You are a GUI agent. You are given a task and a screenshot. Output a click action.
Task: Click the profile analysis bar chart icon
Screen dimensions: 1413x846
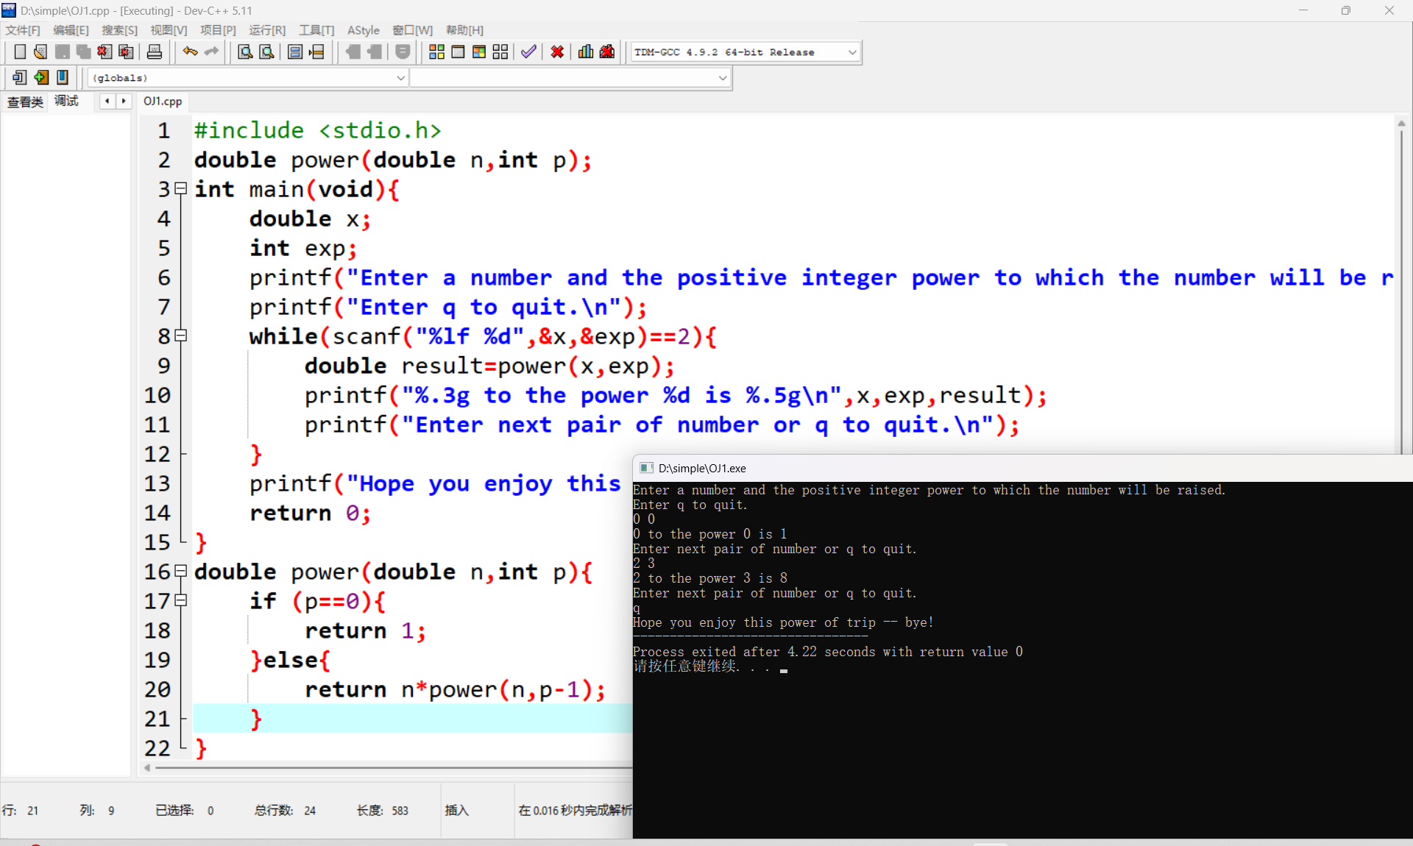coord(586,51)
